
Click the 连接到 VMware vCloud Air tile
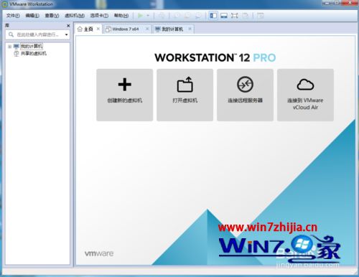pos(305,95)
